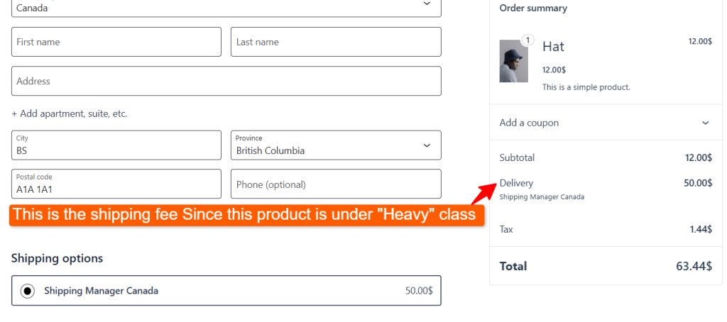Select Shipping Manager Canada radio button
Image resolution: width=727 pixels, height=322 pixels.
pyautogui.click(x=28, y=291)
